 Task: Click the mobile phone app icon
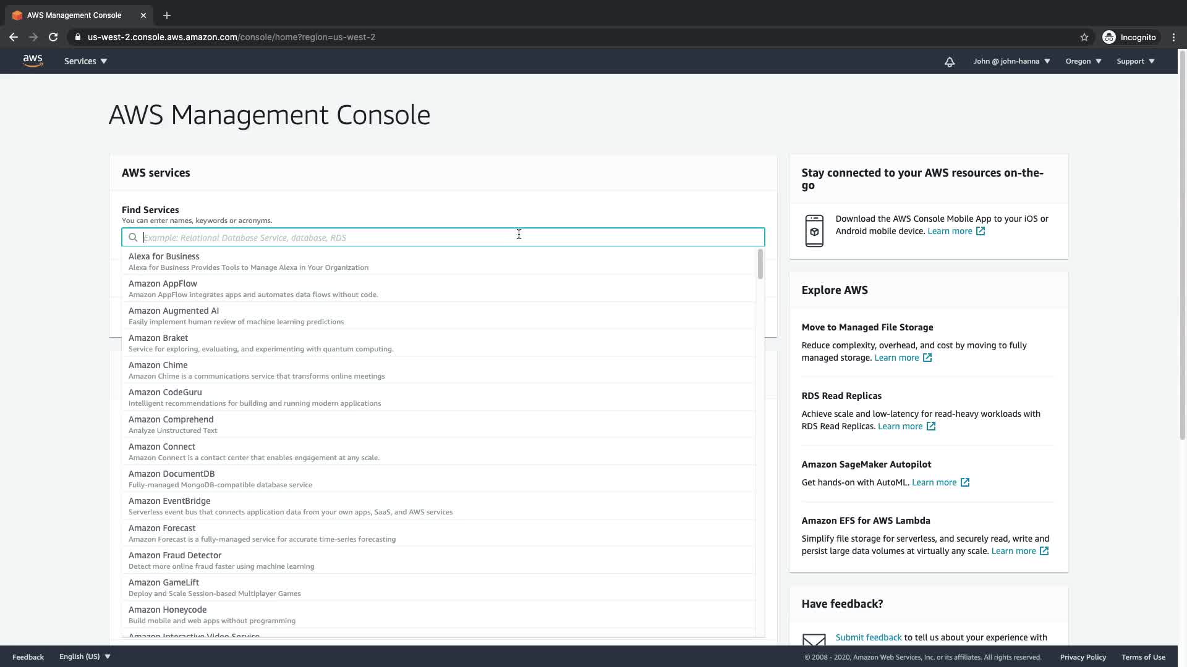[814, 231]
